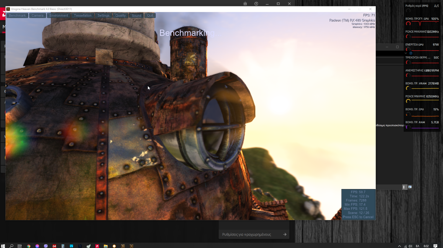Click VRAM usage 2178MB metric
This screenshot has width=443, height=248.
click(x=422, y=86)
